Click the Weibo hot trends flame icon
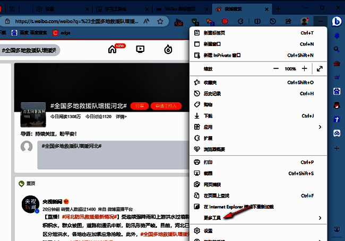The width and height of the screenshot is (345, 241). point(168,50)
